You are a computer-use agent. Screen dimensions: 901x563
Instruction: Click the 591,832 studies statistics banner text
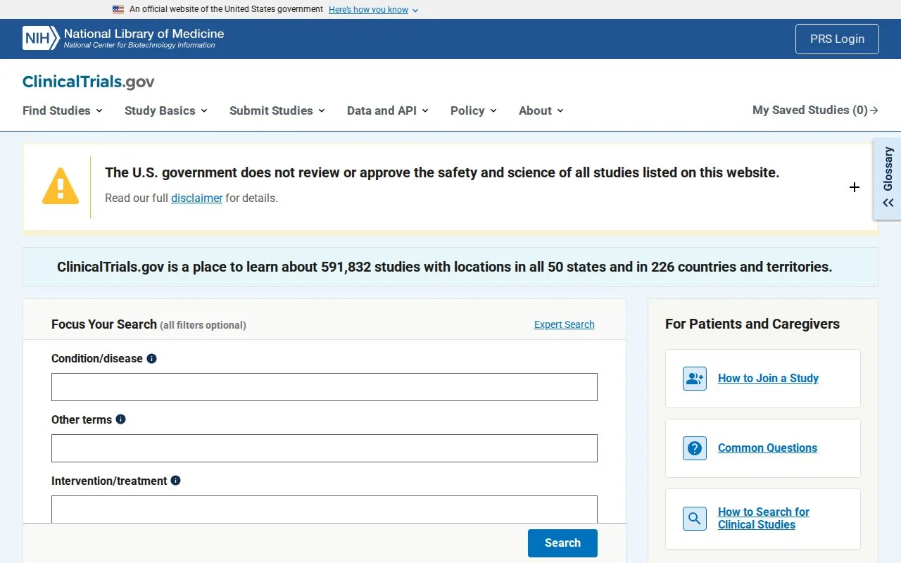point(445,267)
